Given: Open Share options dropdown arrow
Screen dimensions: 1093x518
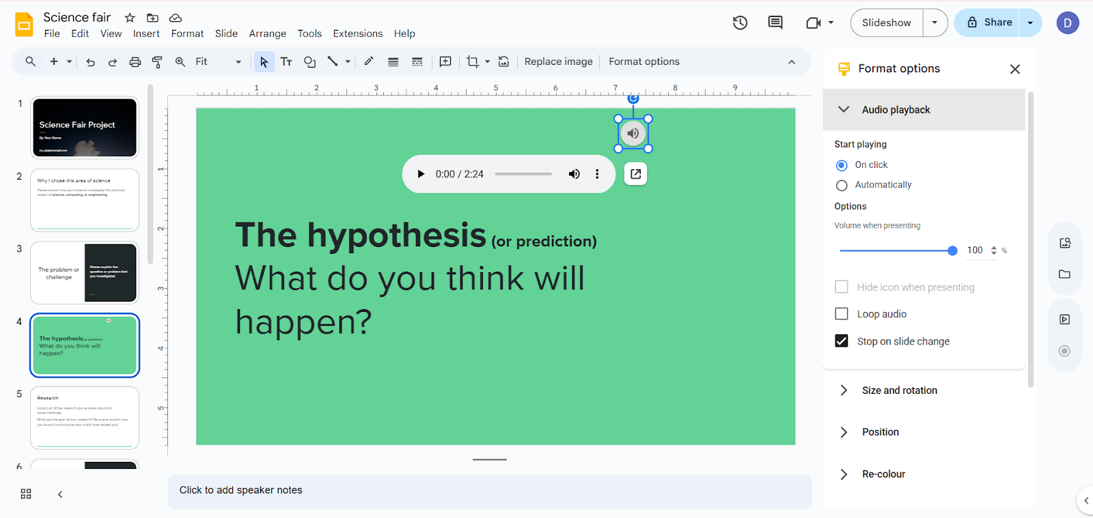Looking at the screenshot, I should click(1030, 23).
